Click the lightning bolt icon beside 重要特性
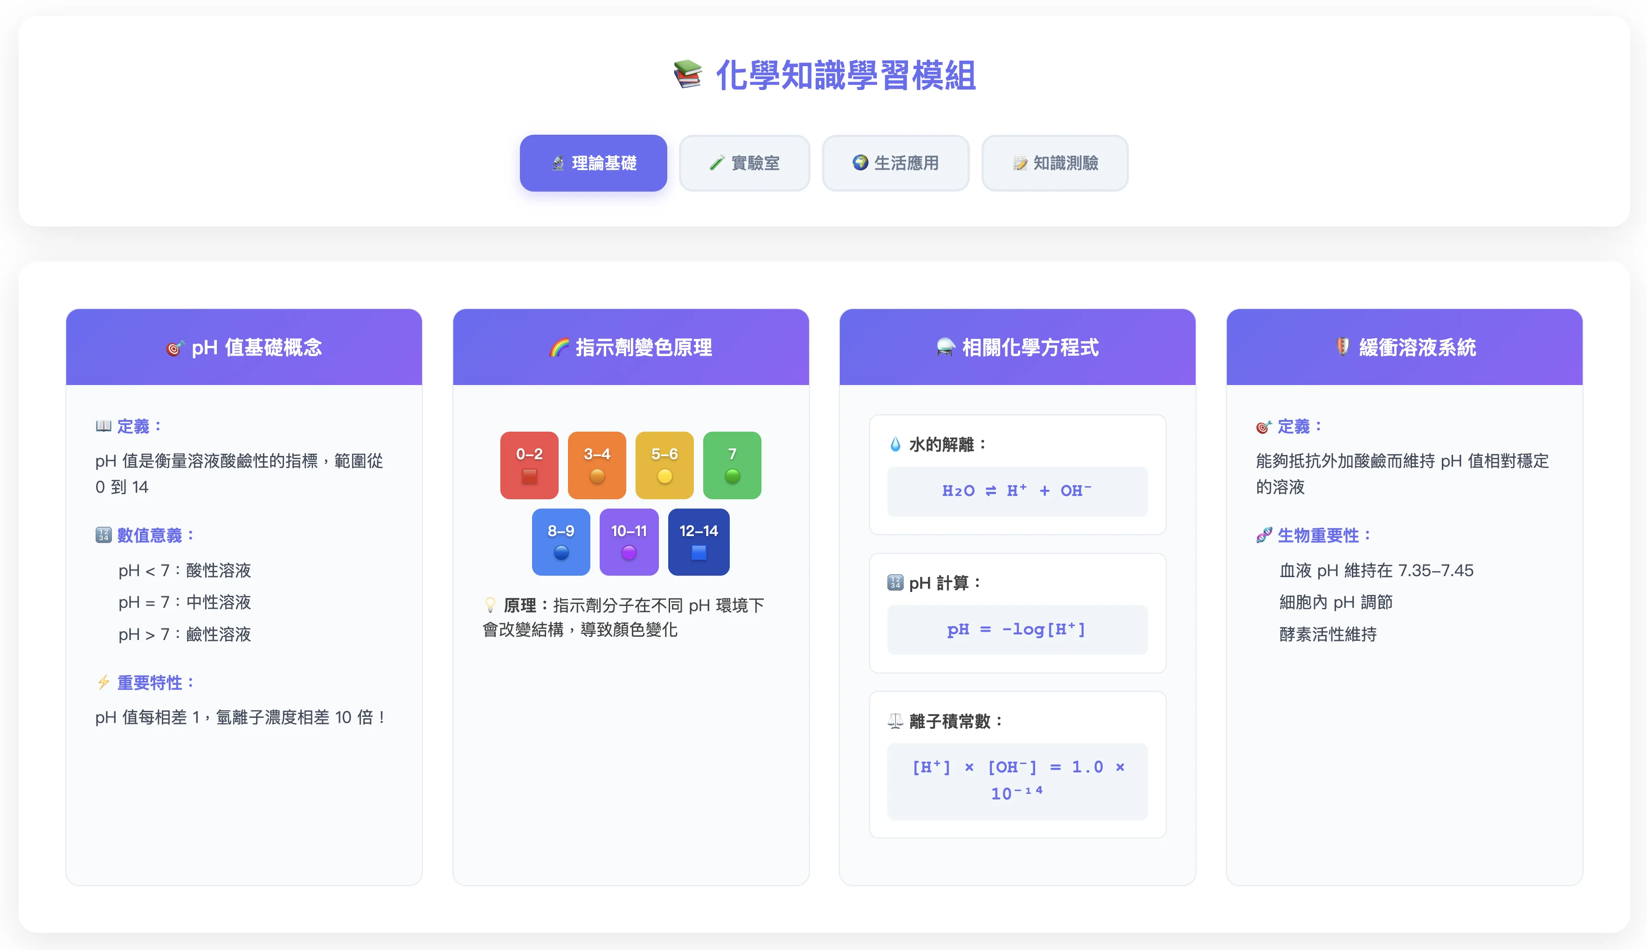The width and height of the screenshot is (1647, 950). 103,682
